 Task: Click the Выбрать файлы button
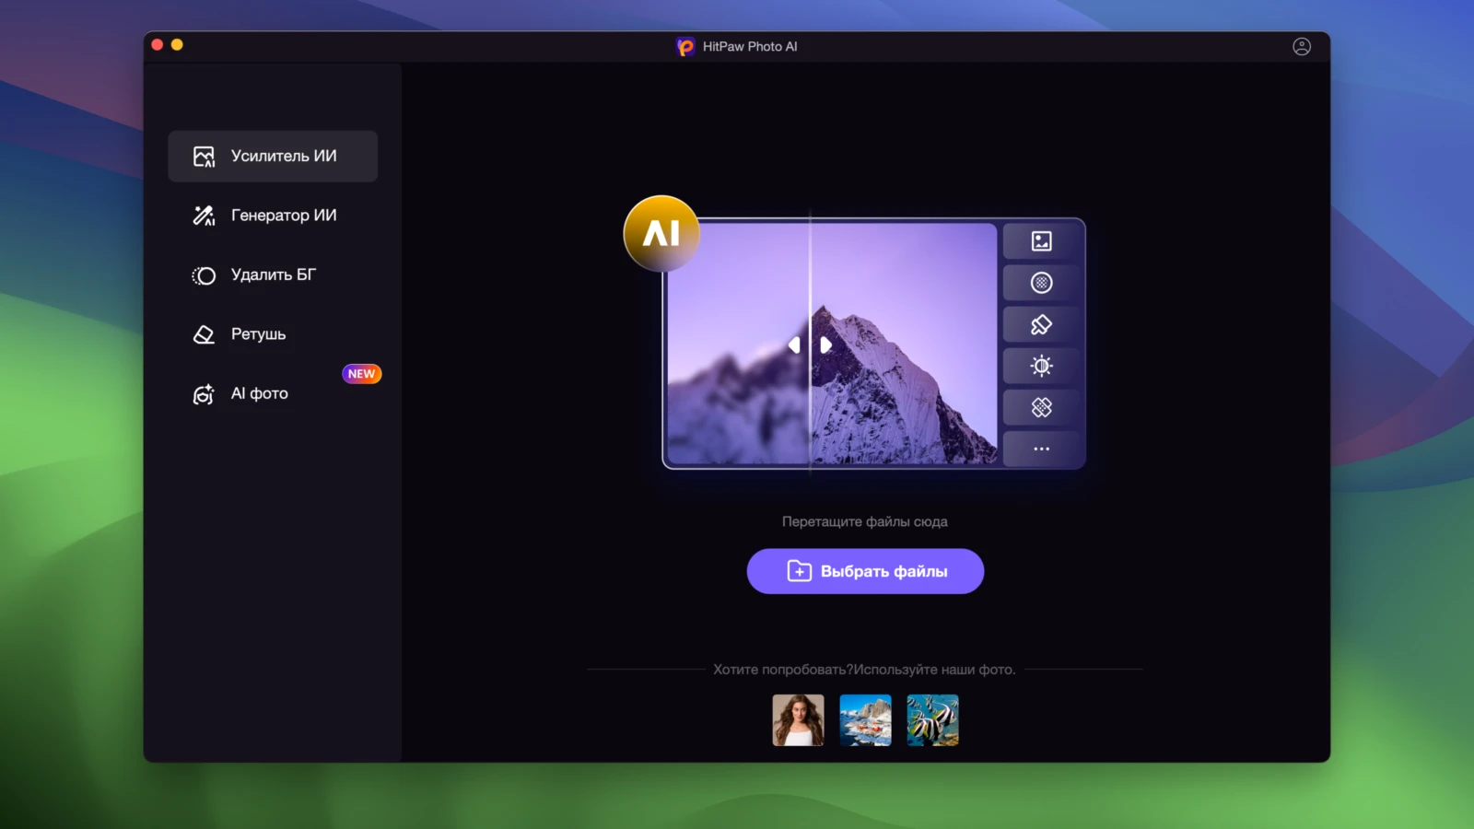[865, 572]
